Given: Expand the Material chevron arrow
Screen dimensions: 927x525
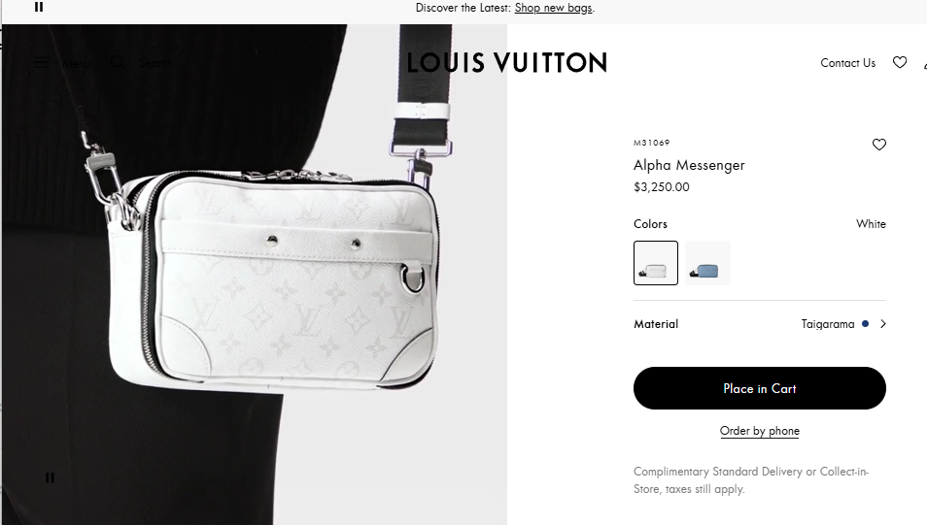Looking at the screenshot, I should [x=882, y=323].
